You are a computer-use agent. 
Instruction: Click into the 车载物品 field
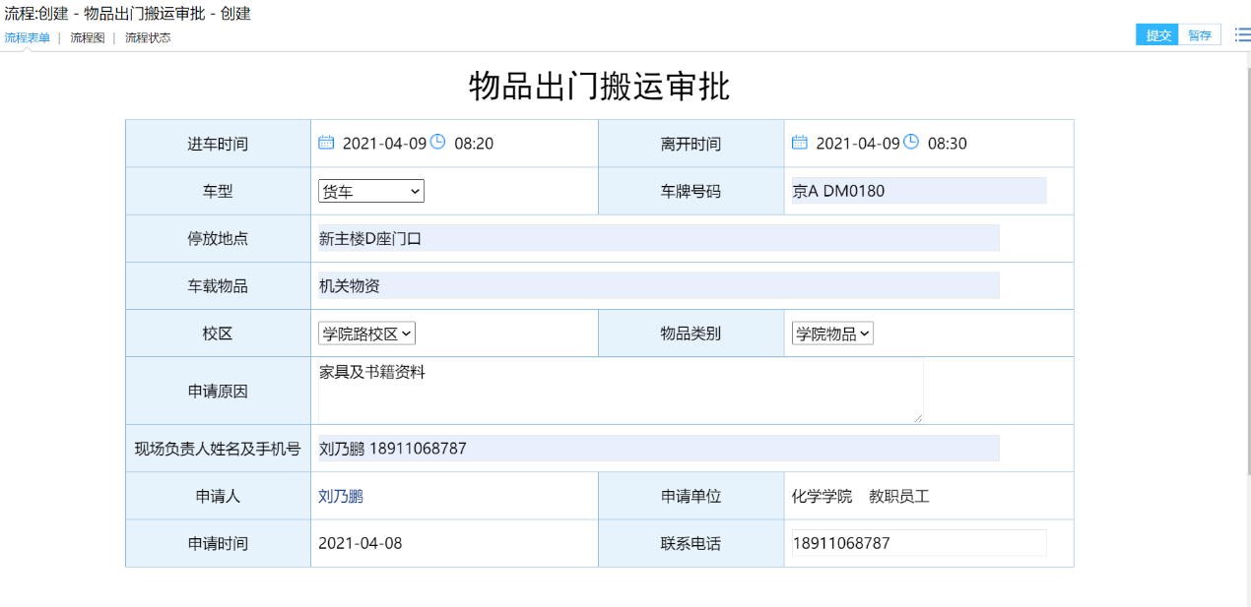coord(658,285)
